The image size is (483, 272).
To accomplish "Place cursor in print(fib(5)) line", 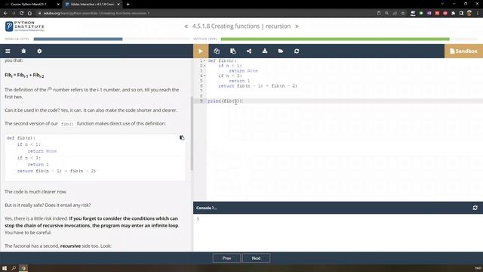I will click(345, 101).
